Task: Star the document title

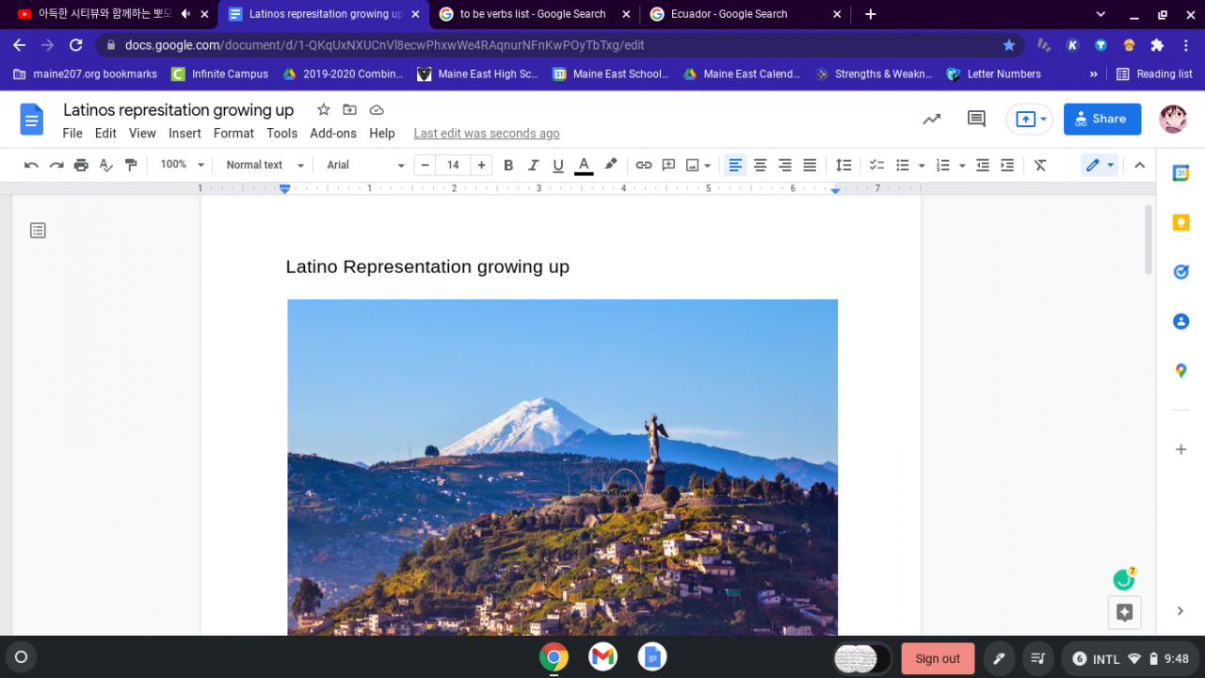Action: (323, 110)
